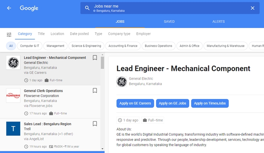This screenshot has width=264, height=153.
Task: Click 'via Flowserve.jobs' text
Action: 38,106
